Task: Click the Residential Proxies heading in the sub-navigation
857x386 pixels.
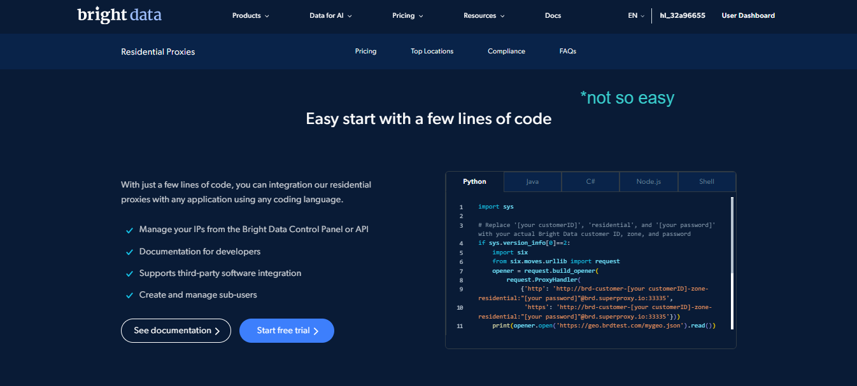Action: (158, 52)
